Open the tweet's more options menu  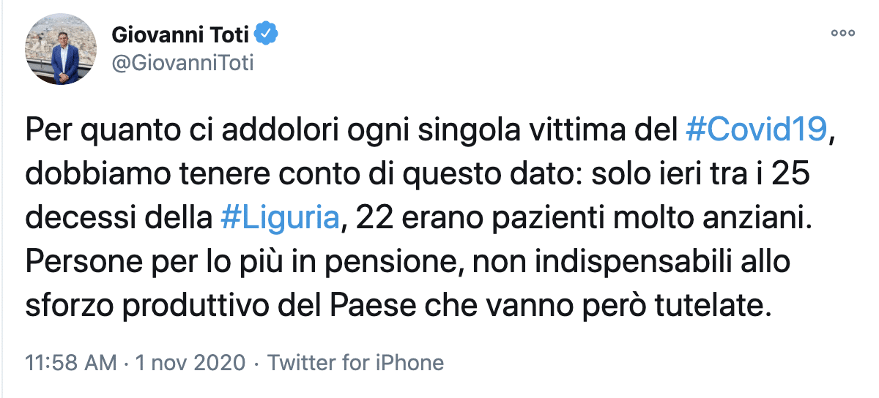click(842, 33)
